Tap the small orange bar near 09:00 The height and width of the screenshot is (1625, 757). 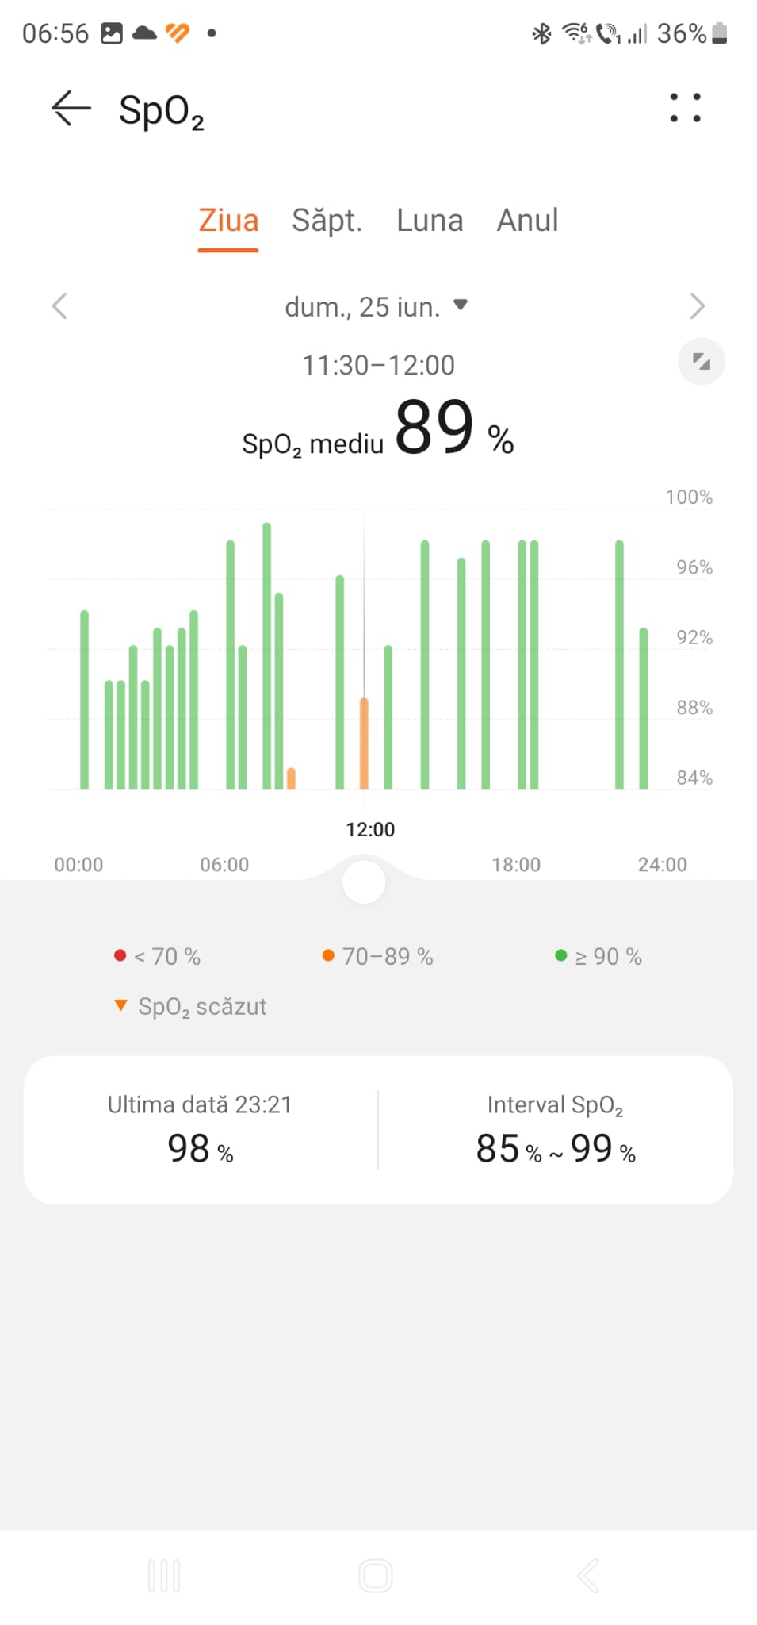(291, 778)
